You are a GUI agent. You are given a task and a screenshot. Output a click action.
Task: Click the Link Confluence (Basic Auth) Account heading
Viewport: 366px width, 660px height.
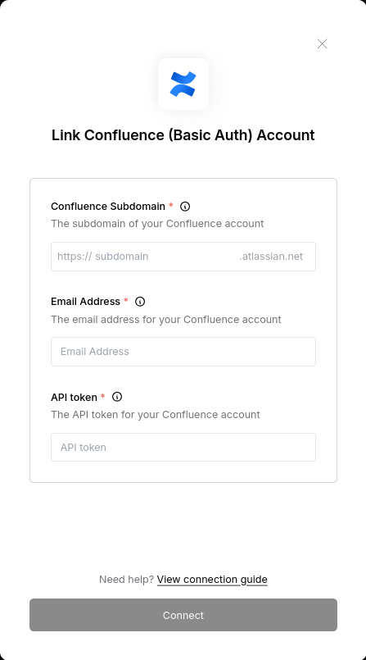click(x=183, y=135)
